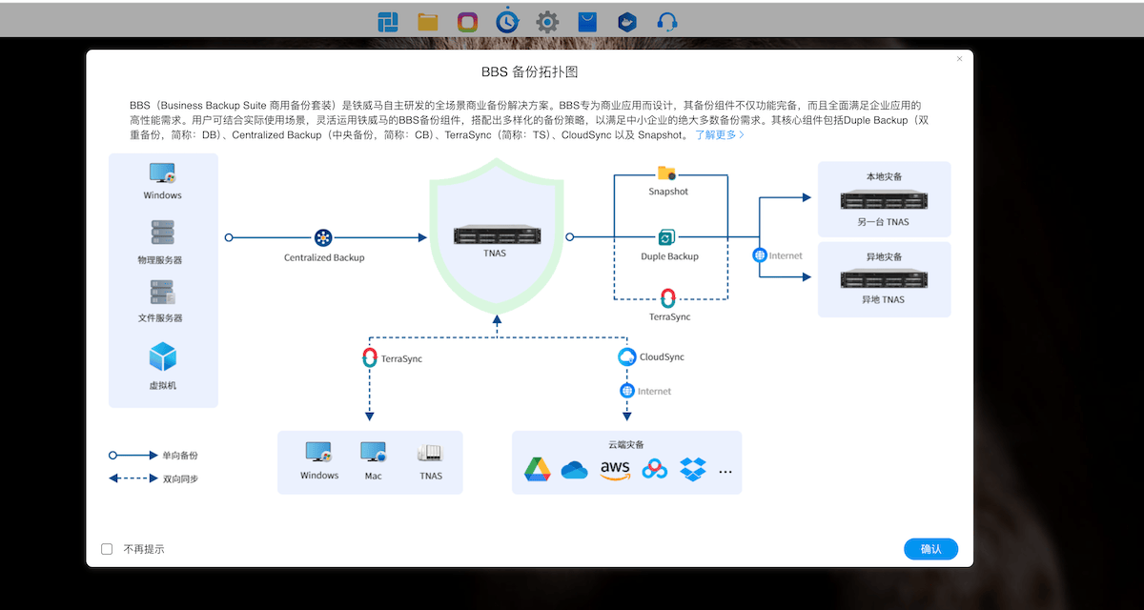This screenshot has height=610, width=1144.
Task: Open the settings gear in top dock
Action: click(547, 21)
